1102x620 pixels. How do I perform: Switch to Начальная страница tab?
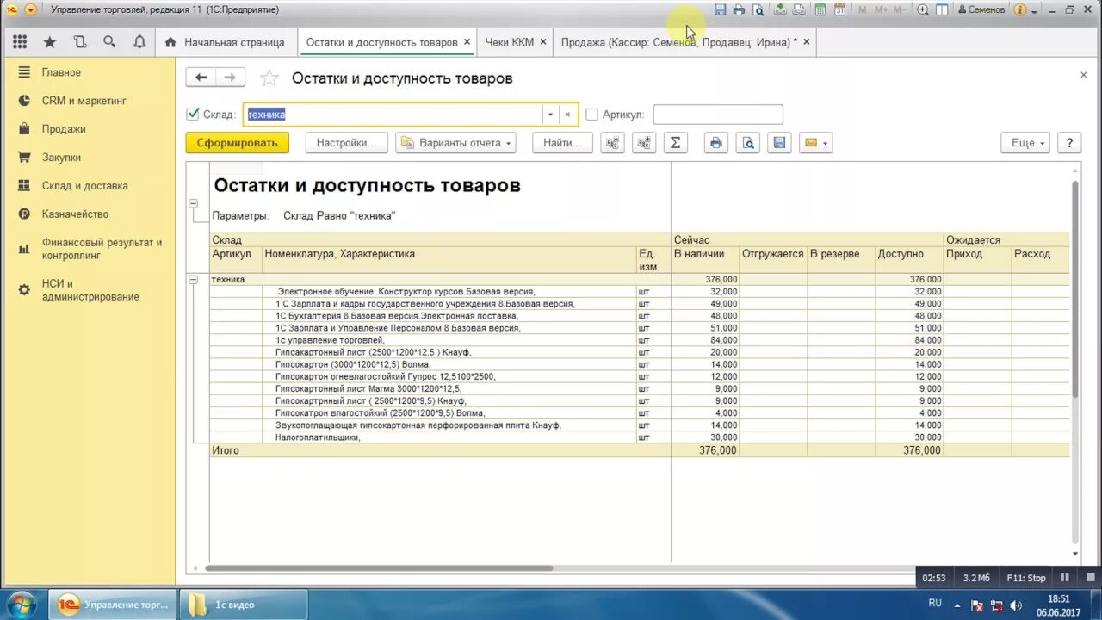click(224, 42)
